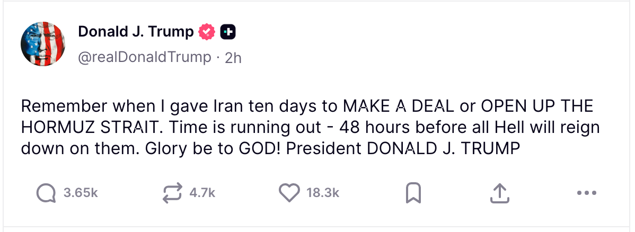Open the Donald J. Trump display name
This screenshot has height=232, width=635.
(x=136, y=32)
